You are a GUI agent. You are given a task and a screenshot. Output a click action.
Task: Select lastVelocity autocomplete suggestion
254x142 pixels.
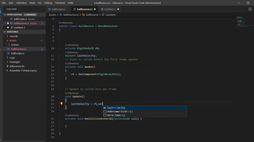click(x=145, y=108)
